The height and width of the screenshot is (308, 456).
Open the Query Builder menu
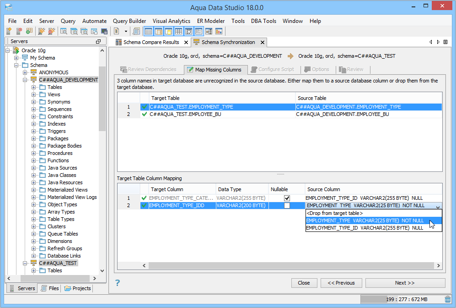pyautogui.click(x=129, y=21)
